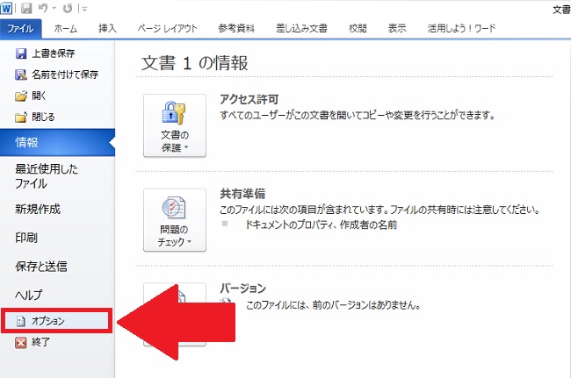Click the undo arrow in quick access toolbar
Image resolution: width=571 pixels, height=378 pixels.
point(43,8)
